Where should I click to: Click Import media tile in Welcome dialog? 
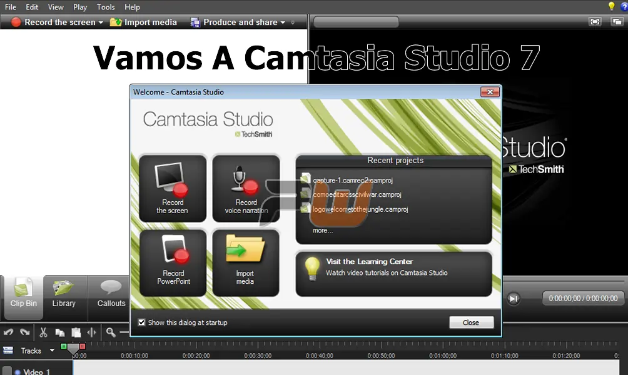click(x=246, y=263)
